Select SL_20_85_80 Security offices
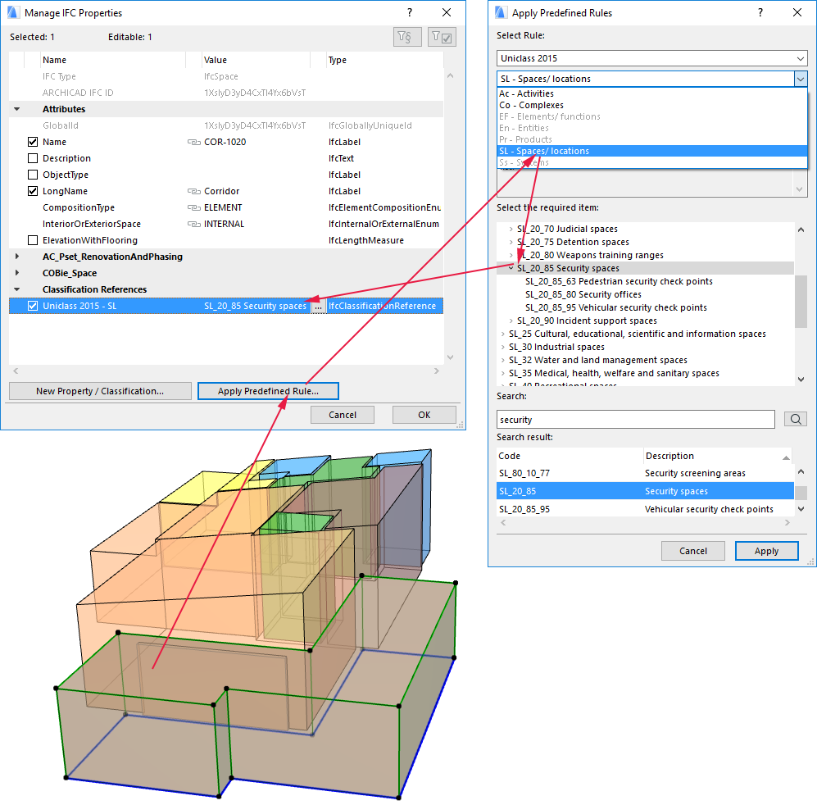The height and width of the screenshot is (805, 817). click(x=583, y=294)
